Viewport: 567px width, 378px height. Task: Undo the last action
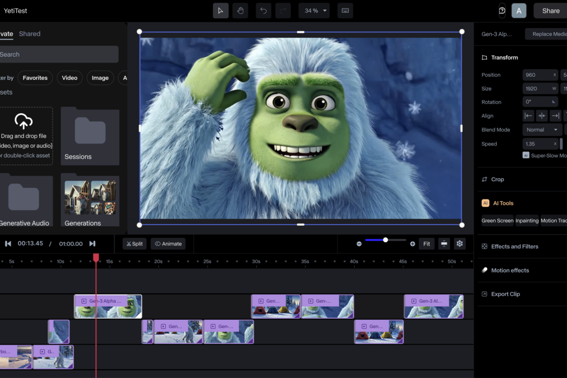(x=263, y=11)
